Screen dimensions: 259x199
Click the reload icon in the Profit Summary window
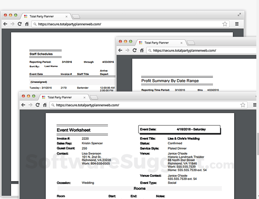[135, 50]
